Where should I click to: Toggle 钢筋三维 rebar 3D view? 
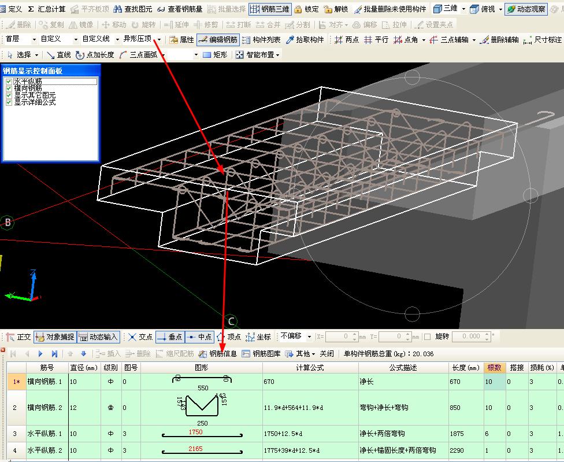pos(270,9)
